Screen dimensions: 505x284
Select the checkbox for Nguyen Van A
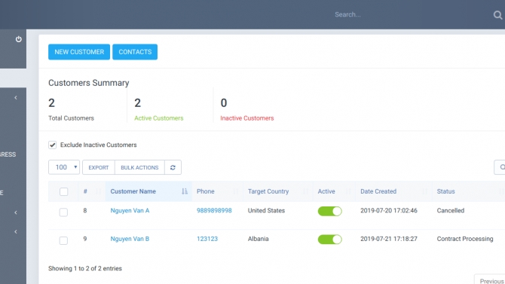(x=63, y=212)
